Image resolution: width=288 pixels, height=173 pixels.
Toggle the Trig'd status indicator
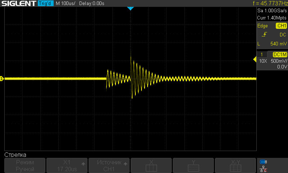pyautogui.click(x=45, y=4)
